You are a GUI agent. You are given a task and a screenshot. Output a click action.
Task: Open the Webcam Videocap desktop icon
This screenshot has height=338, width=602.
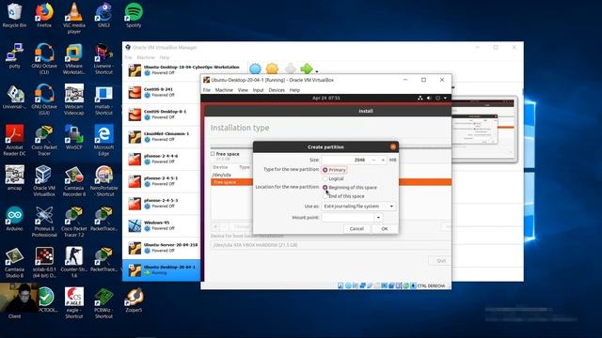click(x=74, y=100)
